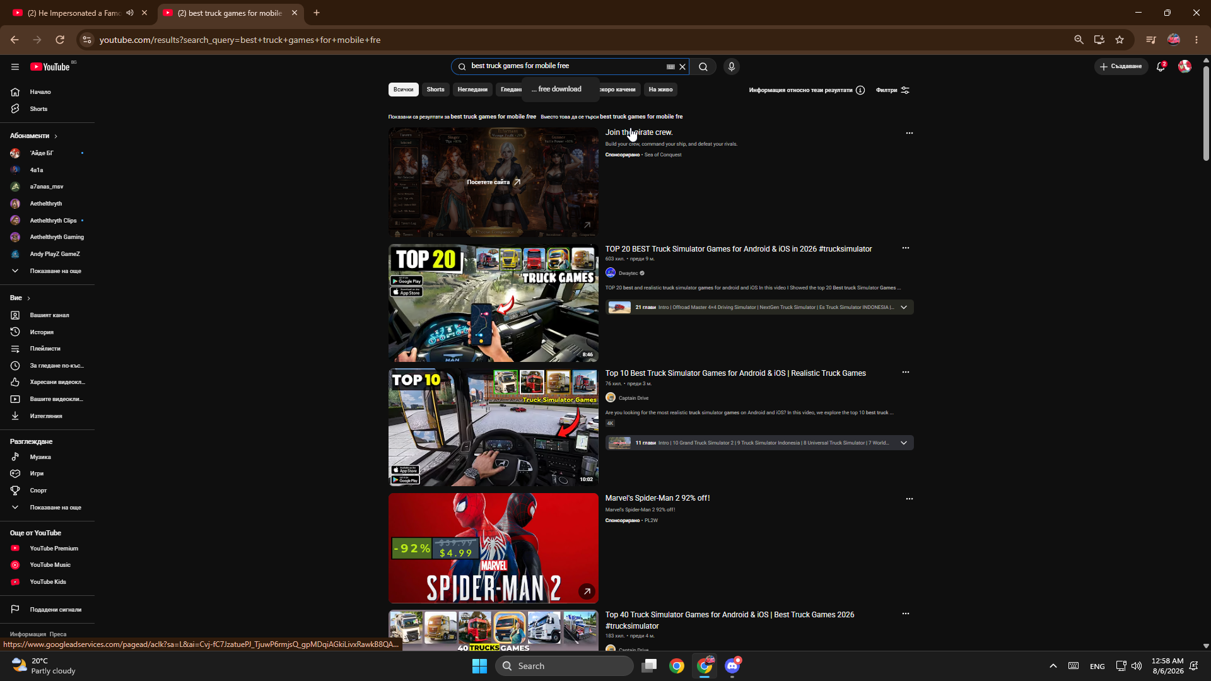Expand chapters of Top 10 Best Truck video
The image size is (1211, 681).
point(904,443)
